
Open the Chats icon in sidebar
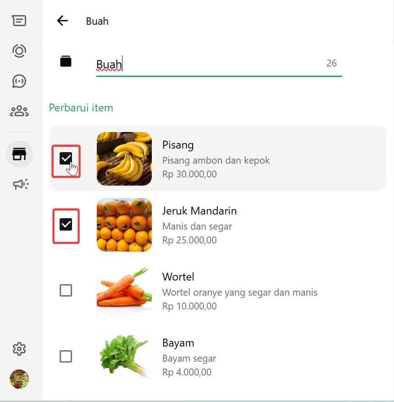tap(19, 21)
